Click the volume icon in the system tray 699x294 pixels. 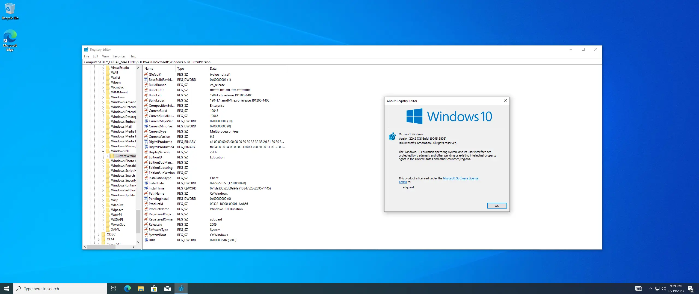click(664, 289)
